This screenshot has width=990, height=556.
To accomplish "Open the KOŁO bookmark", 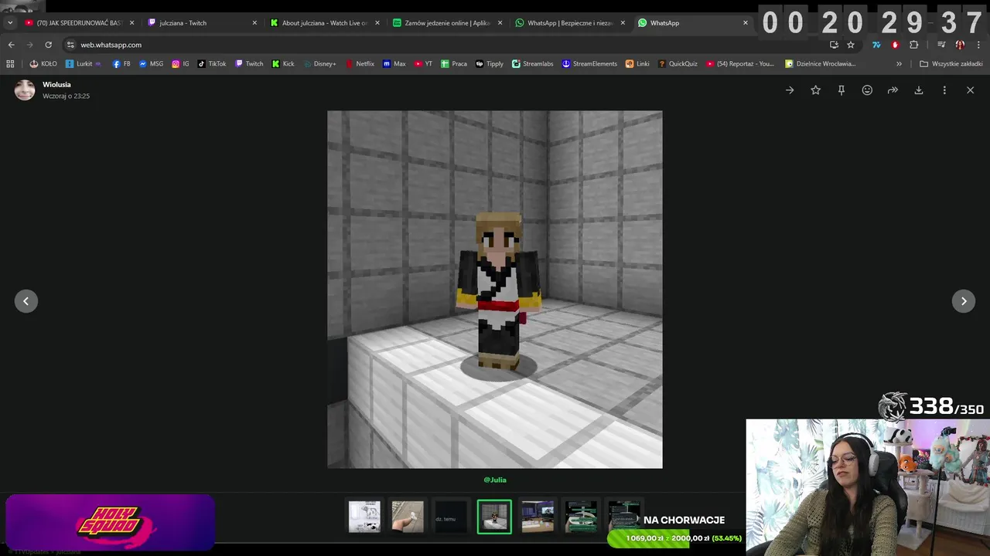I will [x=43, y=64].
